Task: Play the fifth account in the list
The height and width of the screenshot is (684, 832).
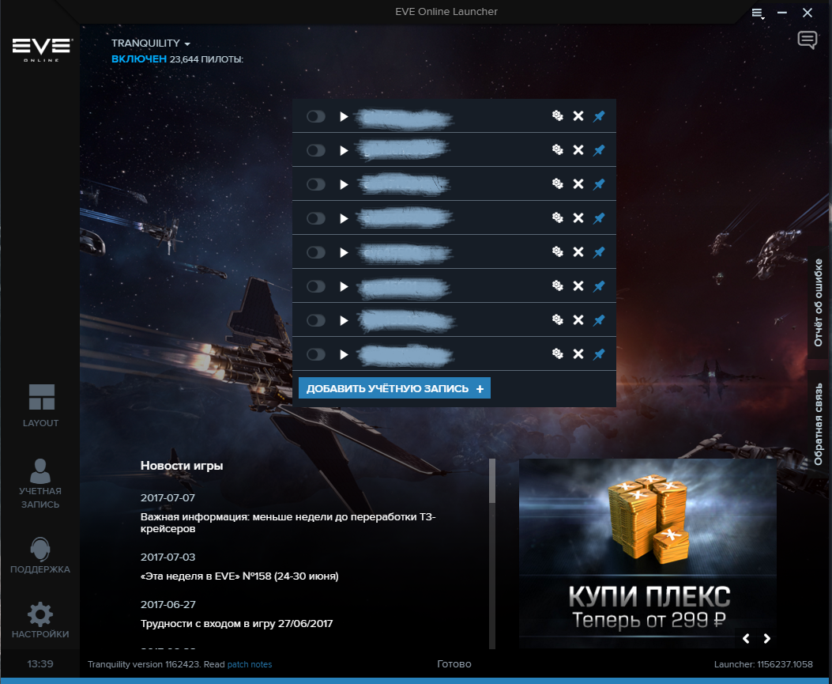Action: pos(344,252)
